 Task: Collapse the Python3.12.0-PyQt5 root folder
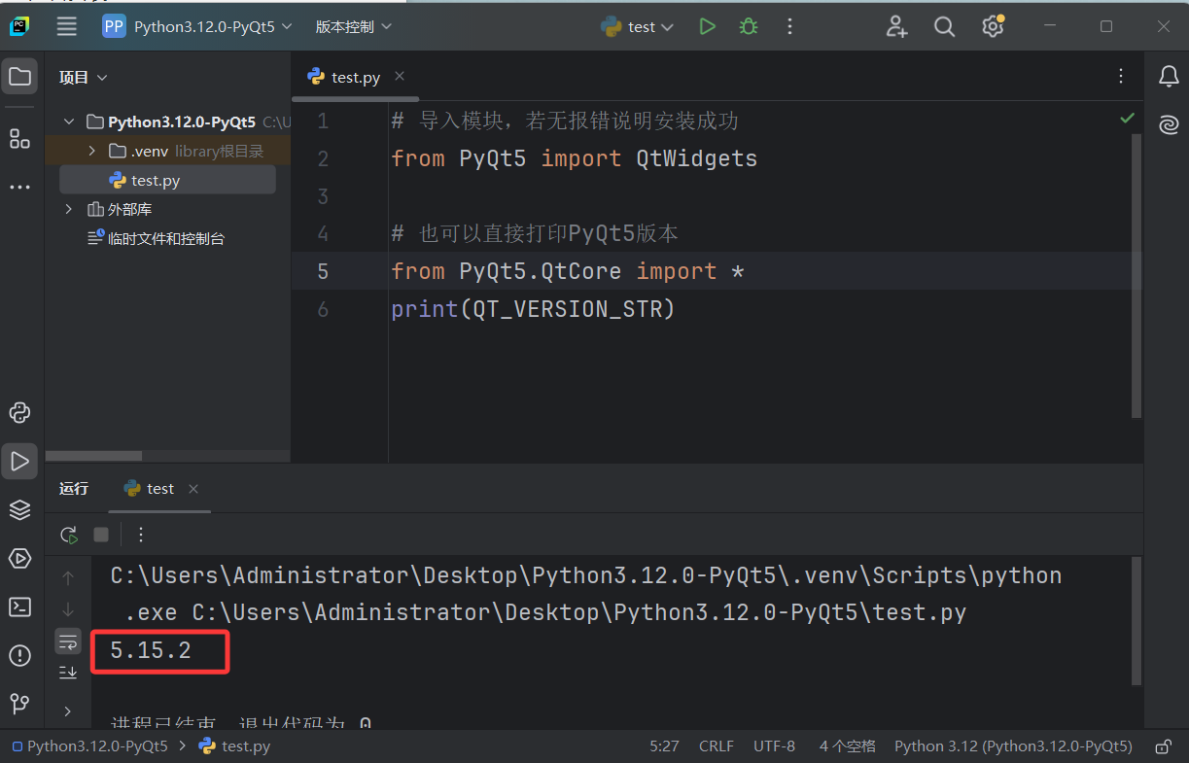click(69, 122)
